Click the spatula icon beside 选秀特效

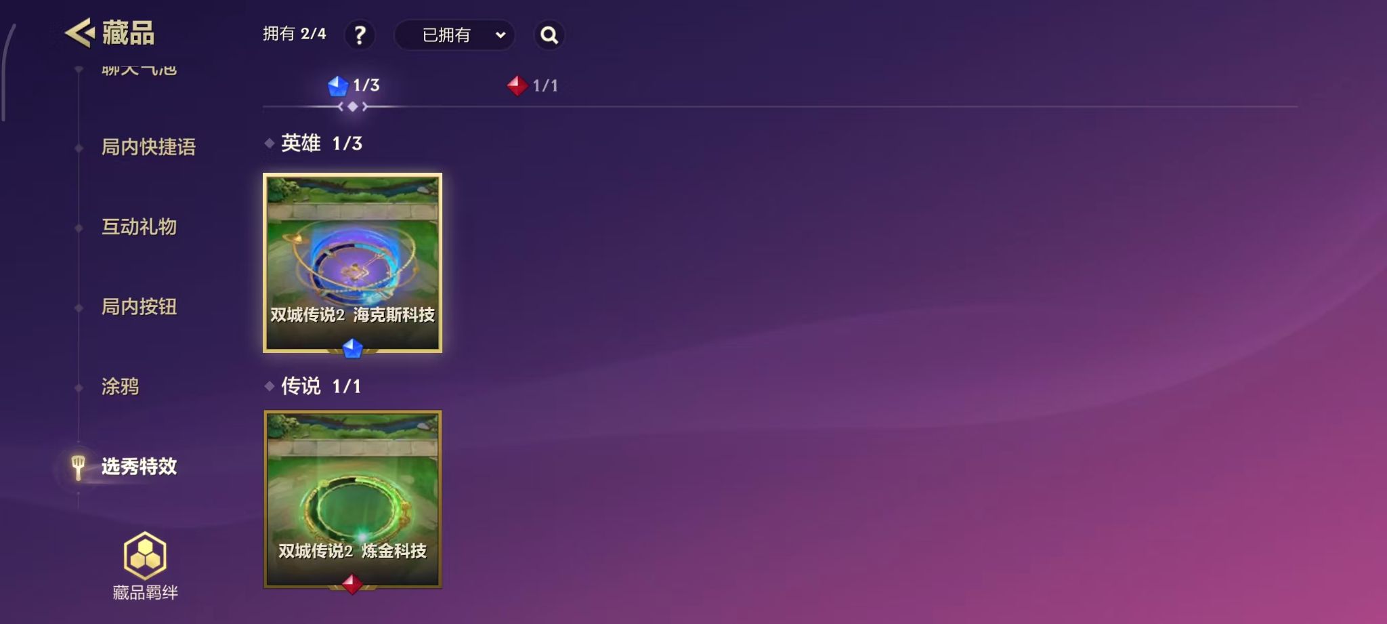[78, 467]
